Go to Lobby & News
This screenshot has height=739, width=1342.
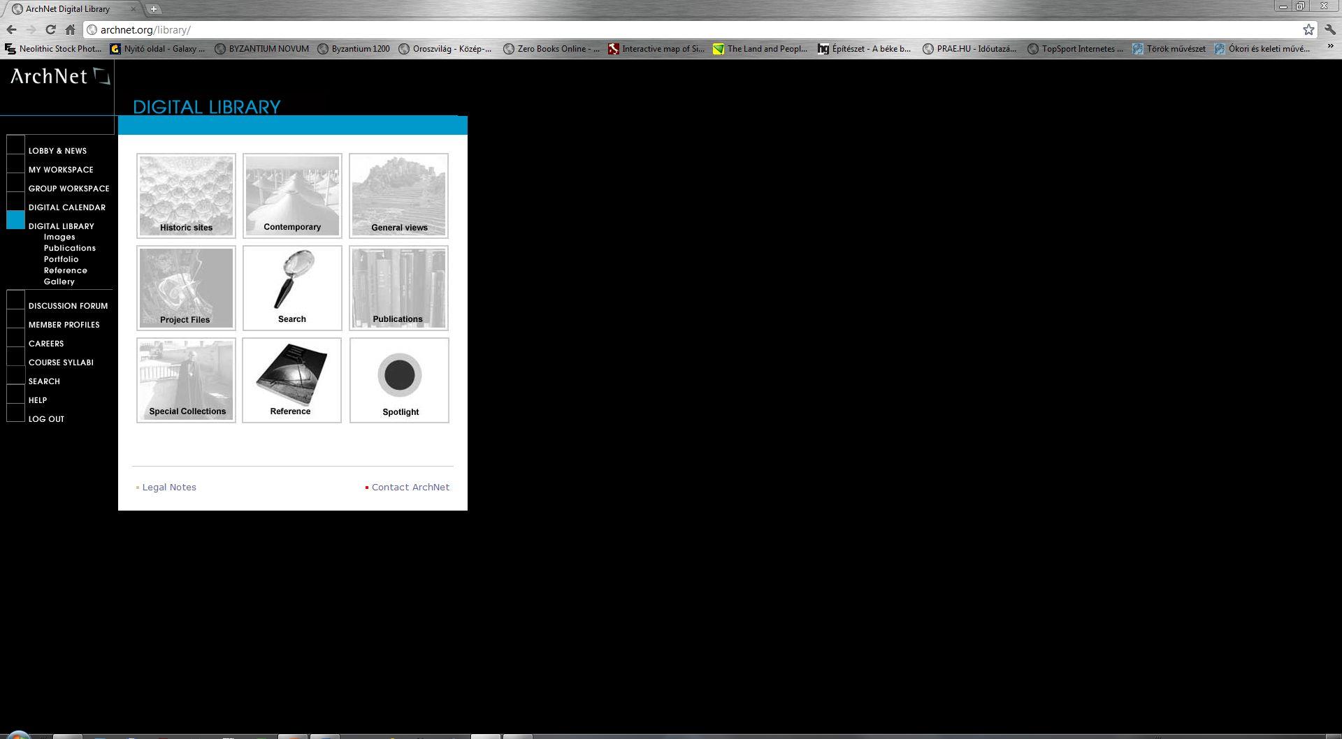coord(57,151)
